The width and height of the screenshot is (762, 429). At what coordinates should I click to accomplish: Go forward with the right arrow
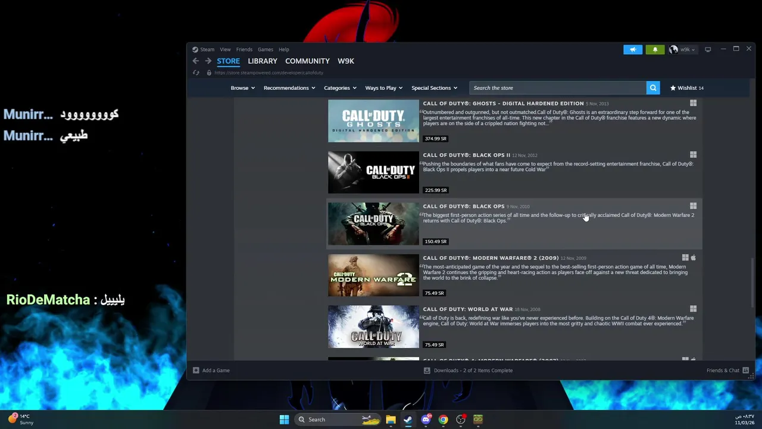click(208, 61)
